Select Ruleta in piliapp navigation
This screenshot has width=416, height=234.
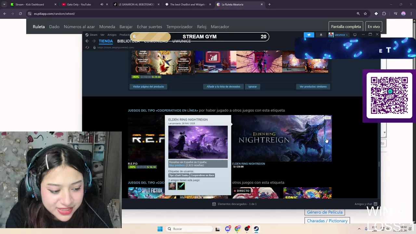point(39,27)
